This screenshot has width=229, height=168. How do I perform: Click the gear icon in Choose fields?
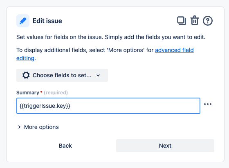click(26, 75)
